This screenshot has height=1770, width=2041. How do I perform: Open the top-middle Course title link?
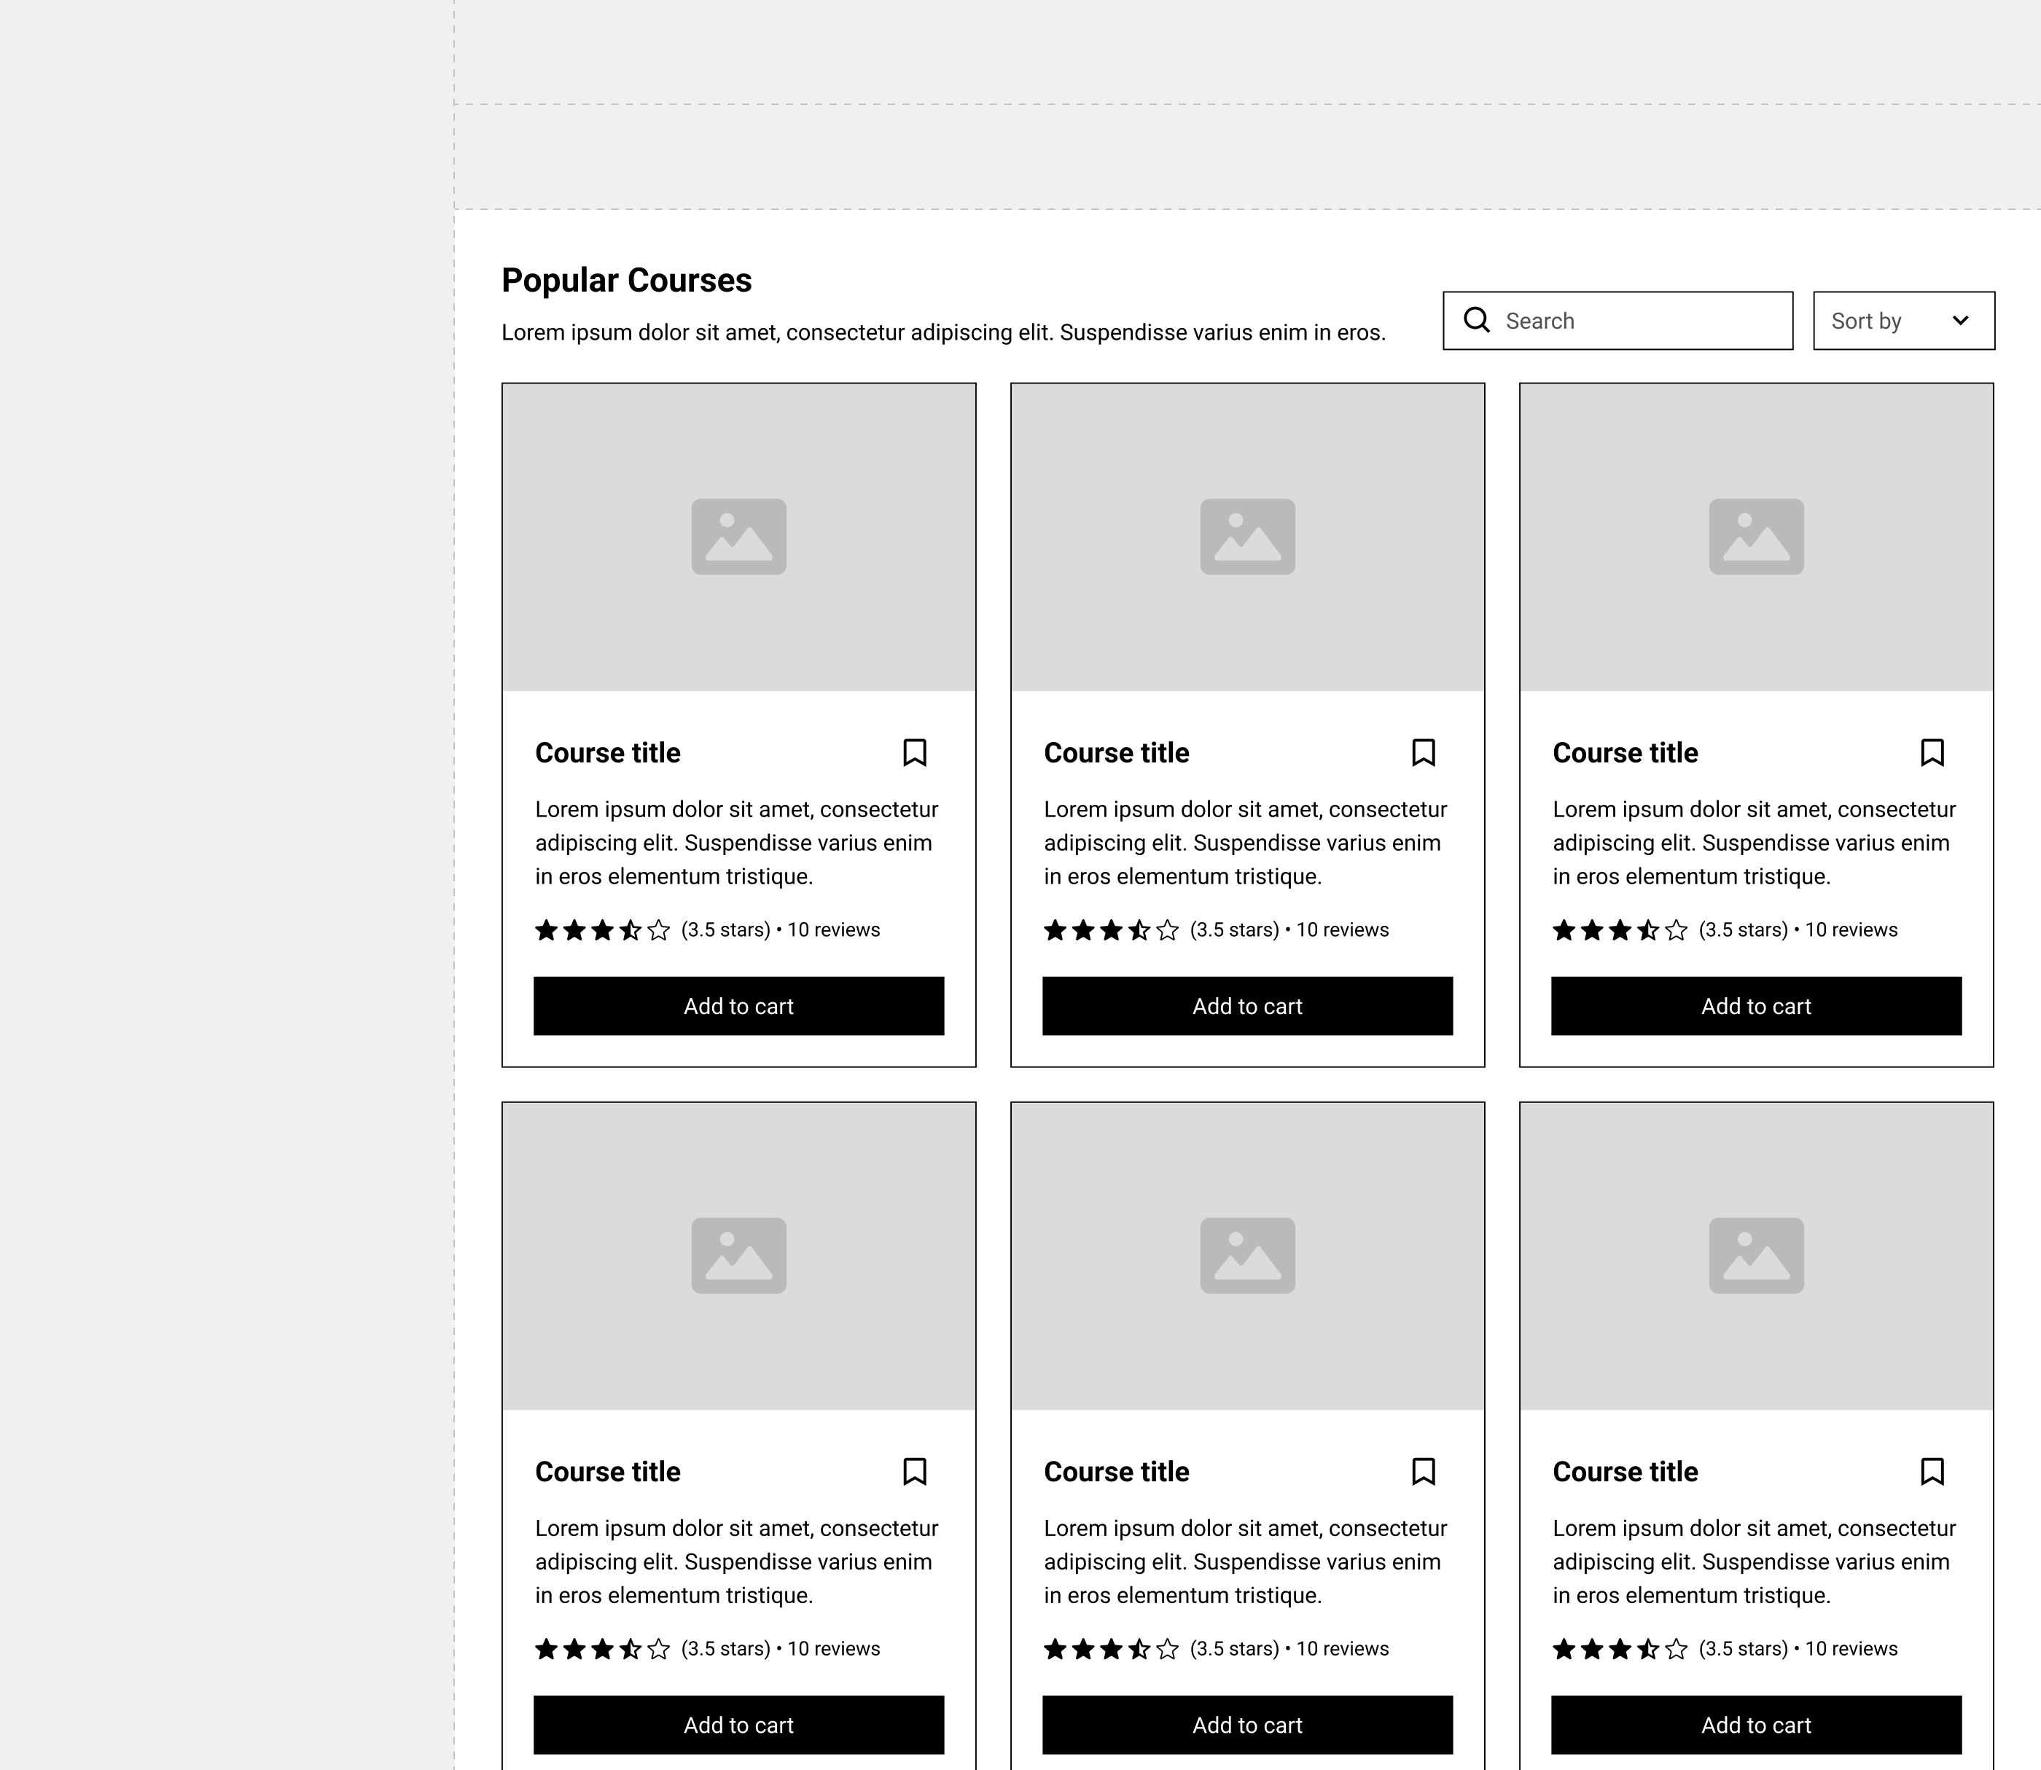(x=1117, y=752)
